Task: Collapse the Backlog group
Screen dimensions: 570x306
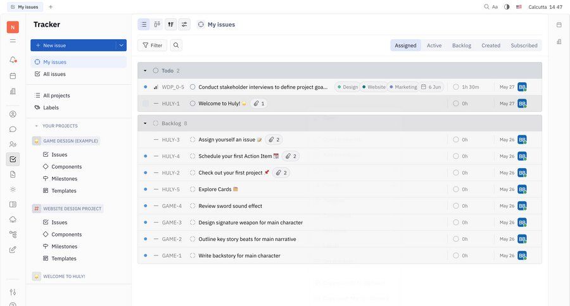Action: [x=145, y=123]
